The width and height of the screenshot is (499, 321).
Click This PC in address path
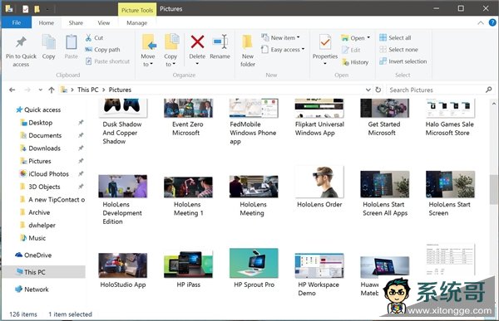[88, 90]
